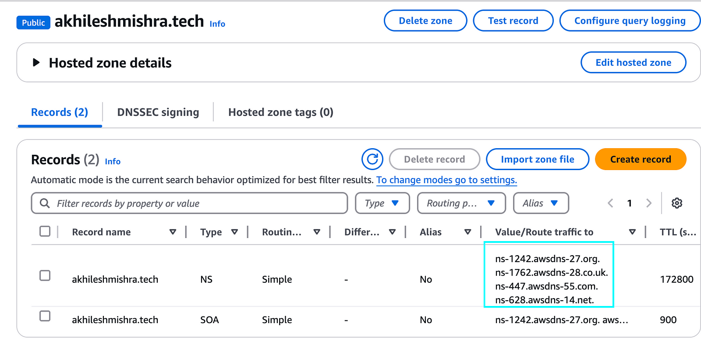Open the Alias filter dropdown
Screen dimensions: 701x345
(541, 203)
